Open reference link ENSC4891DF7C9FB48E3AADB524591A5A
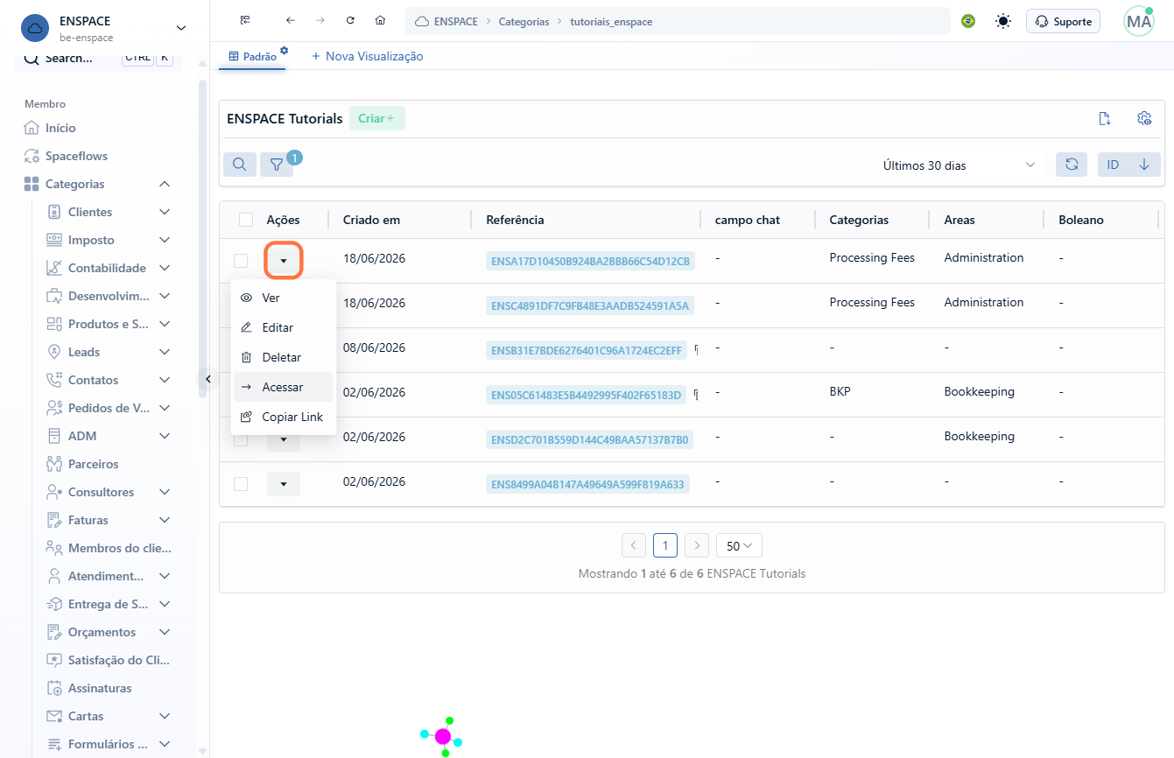The image size is (1174, 758). [590, 305]
